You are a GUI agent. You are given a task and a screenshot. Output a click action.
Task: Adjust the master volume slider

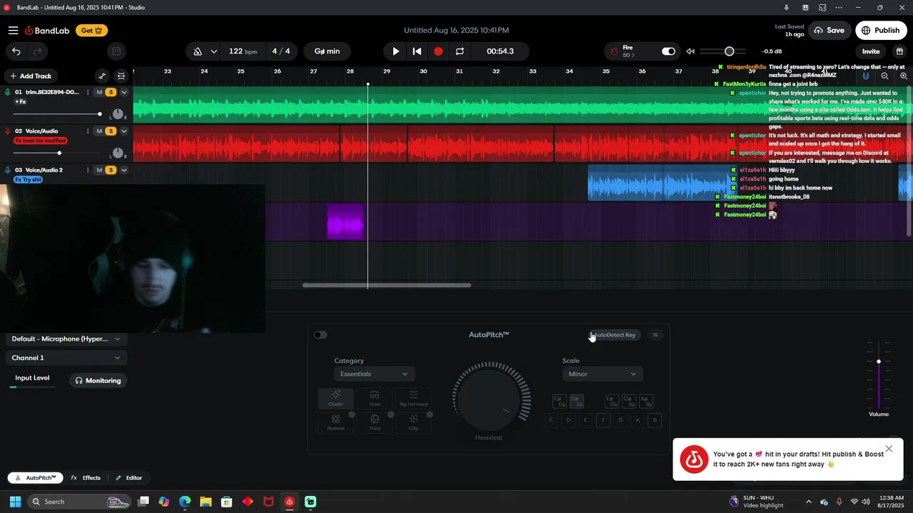723,51
